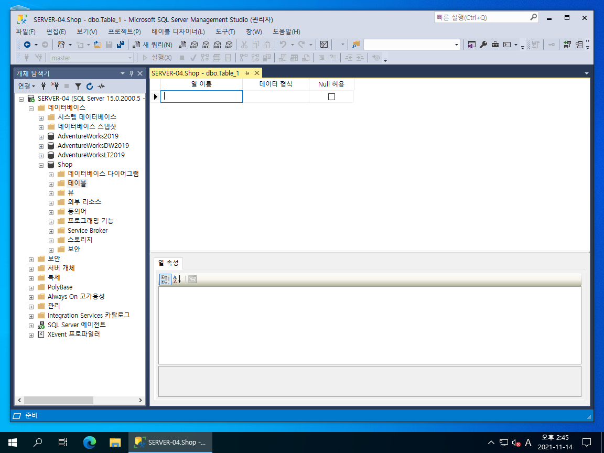The width and height of the screenshot is (604, 453).
Task: Open a new MDX query
Action: pos(194,45)
